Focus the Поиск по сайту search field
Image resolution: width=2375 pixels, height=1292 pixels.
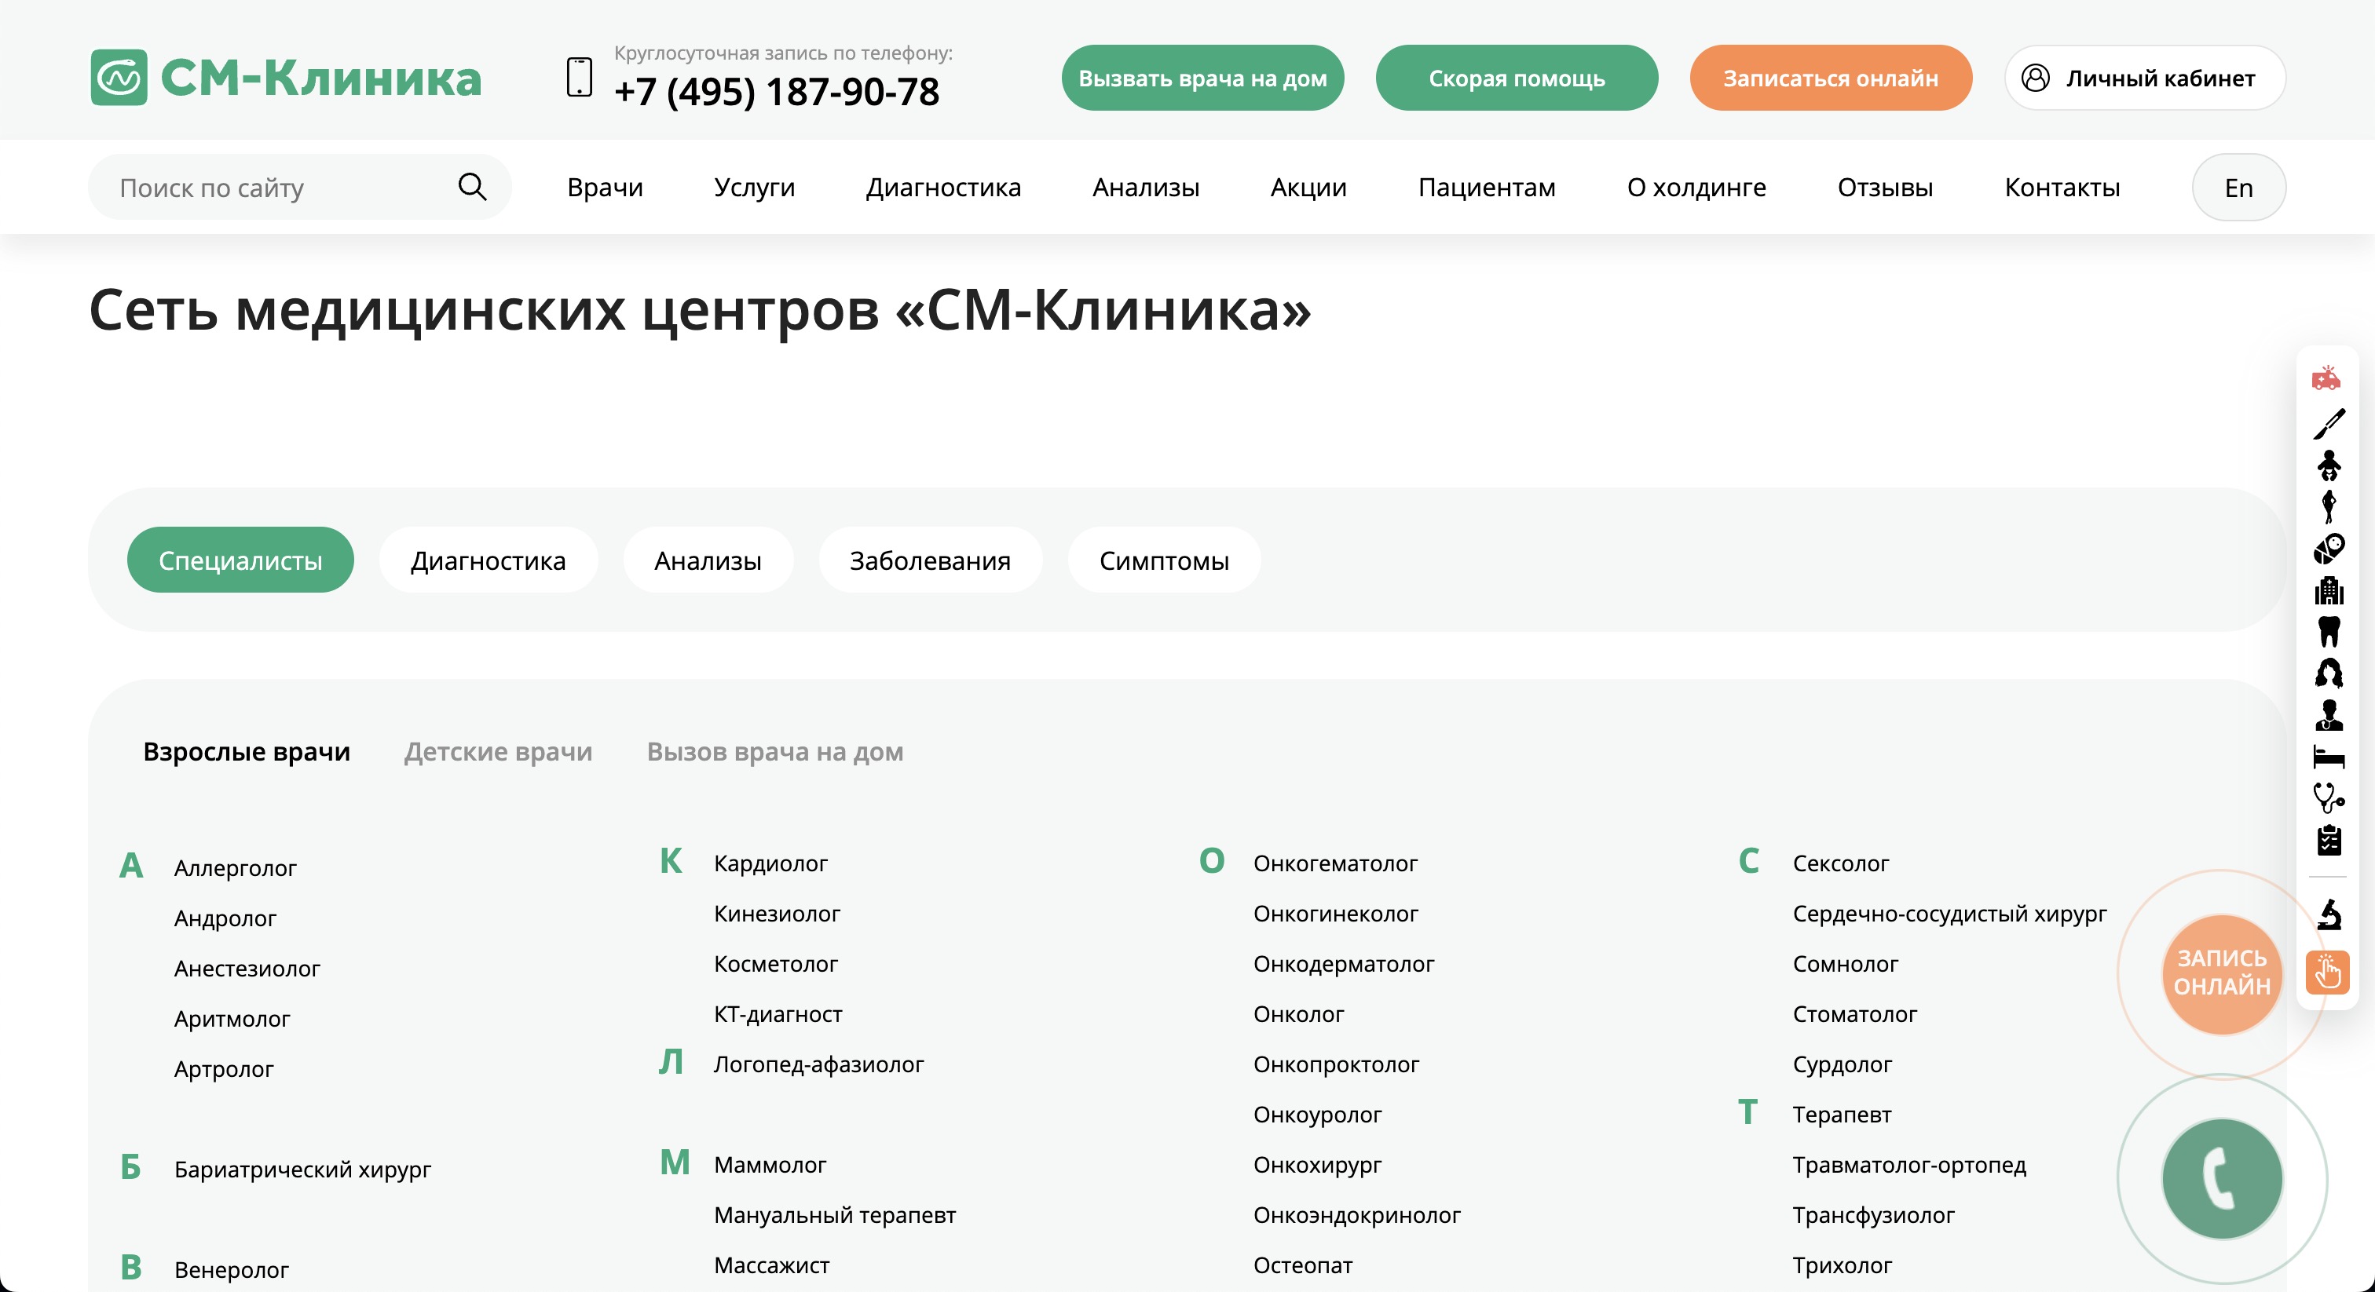click(300, 187)
